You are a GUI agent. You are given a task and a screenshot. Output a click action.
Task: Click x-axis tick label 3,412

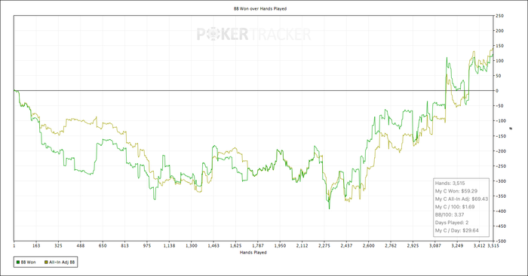click(479, 246)
